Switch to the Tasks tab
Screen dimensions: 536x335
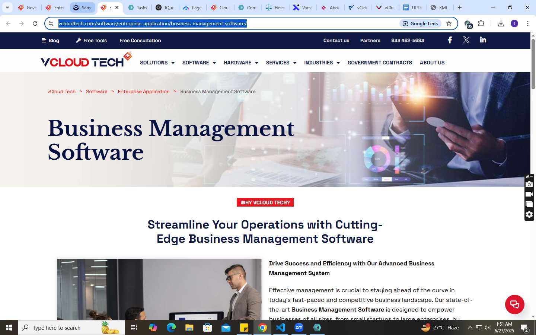138,7
